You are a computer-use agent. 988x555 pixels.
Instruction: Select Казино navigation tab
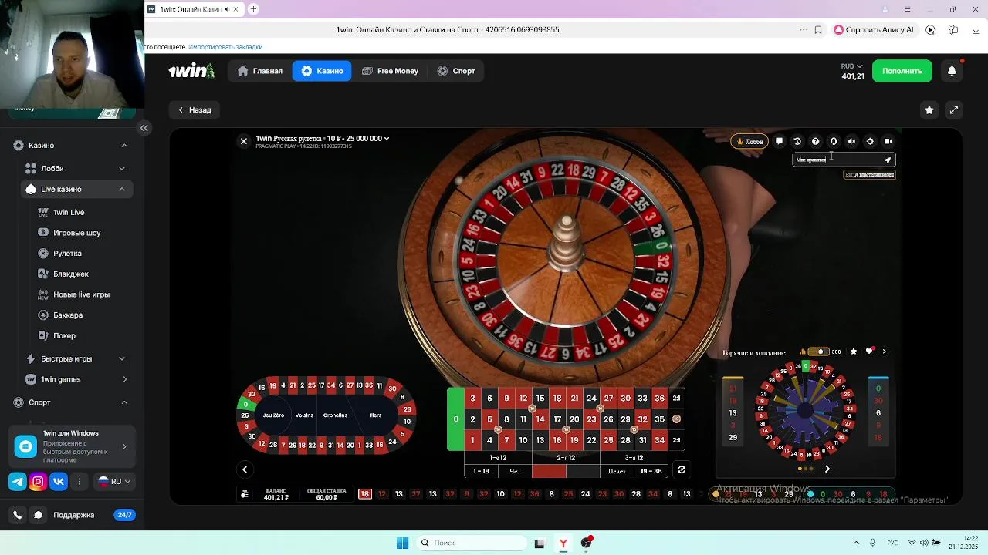[322, 71]
